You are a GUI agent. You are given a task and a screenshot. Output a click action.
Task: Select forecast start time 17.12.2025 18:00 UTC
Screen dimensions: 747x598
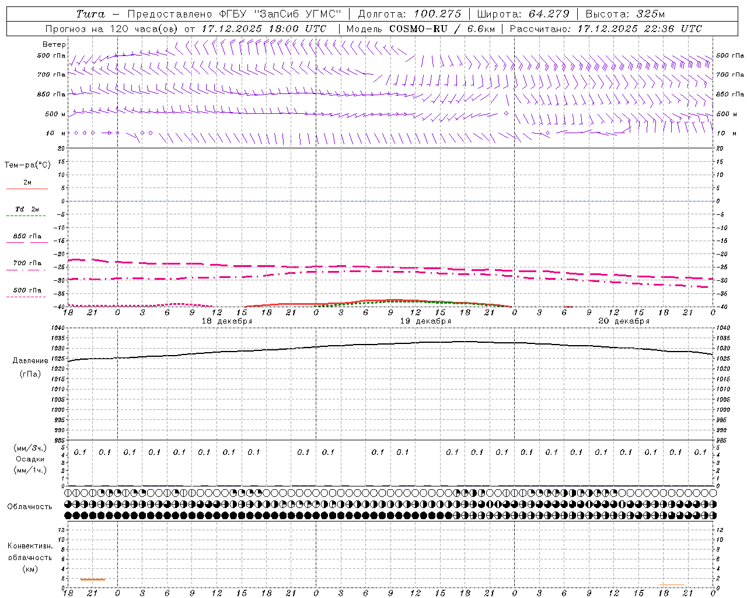tap(264, 29)
